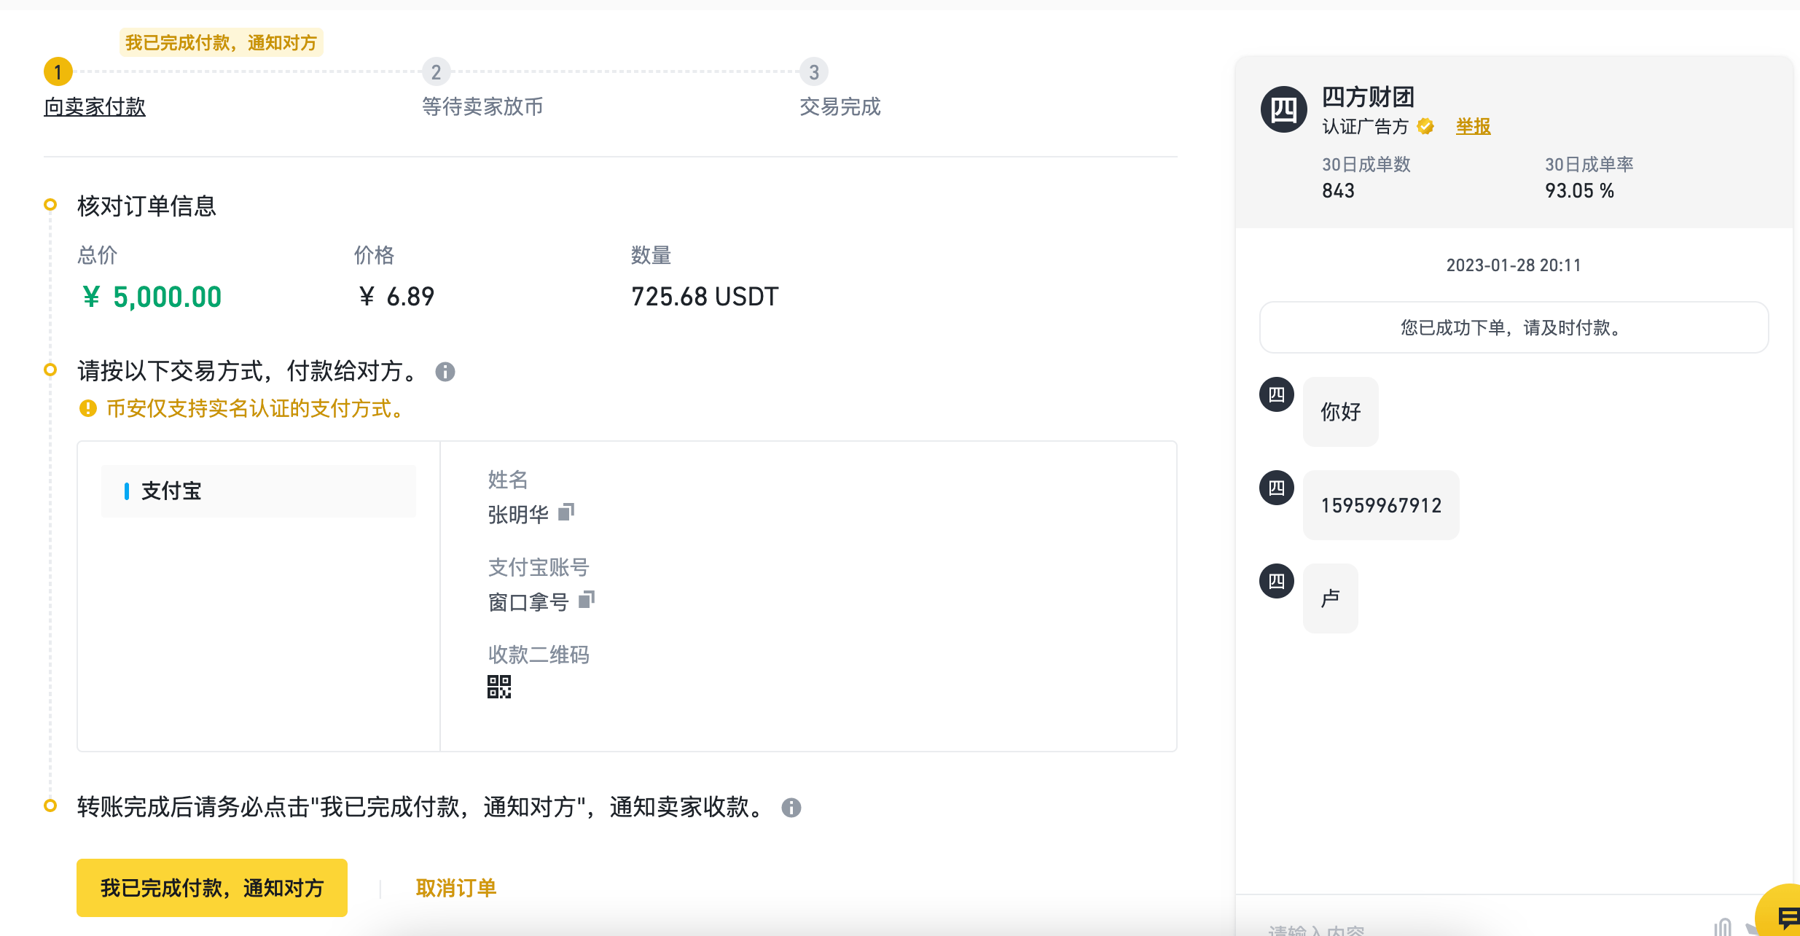This screenshot has height=936, width=1800.
Task: Click the seller name 四方财团
Action: point(1368,96)
